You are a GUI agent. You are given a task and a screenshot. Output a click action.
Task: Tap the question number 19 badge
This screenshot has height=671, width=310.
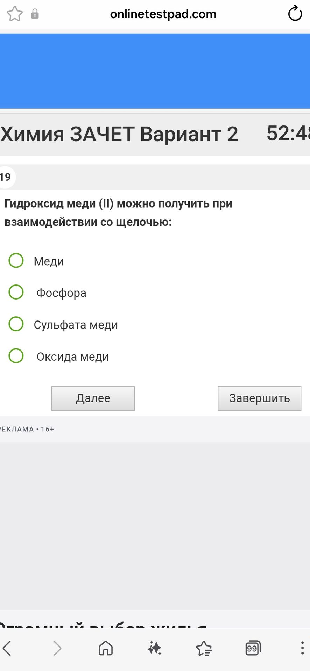tap(6, 177)
